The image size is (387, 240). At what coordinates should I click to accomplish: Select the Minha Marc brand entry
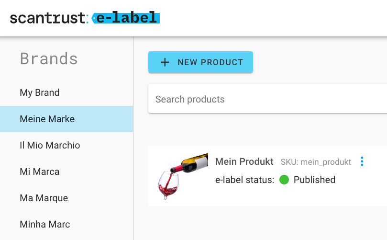pos(45,224)
